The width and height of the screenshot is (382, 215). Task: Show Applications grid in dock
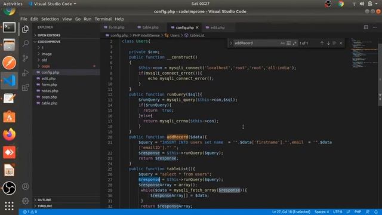[10, 206]
